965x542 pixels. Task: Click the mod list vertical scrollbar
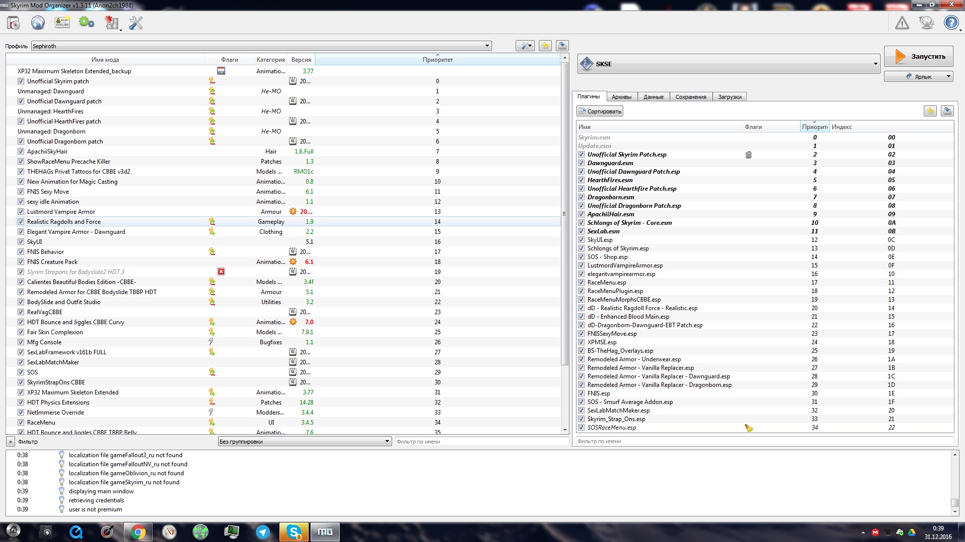click(x=565, y=213)
